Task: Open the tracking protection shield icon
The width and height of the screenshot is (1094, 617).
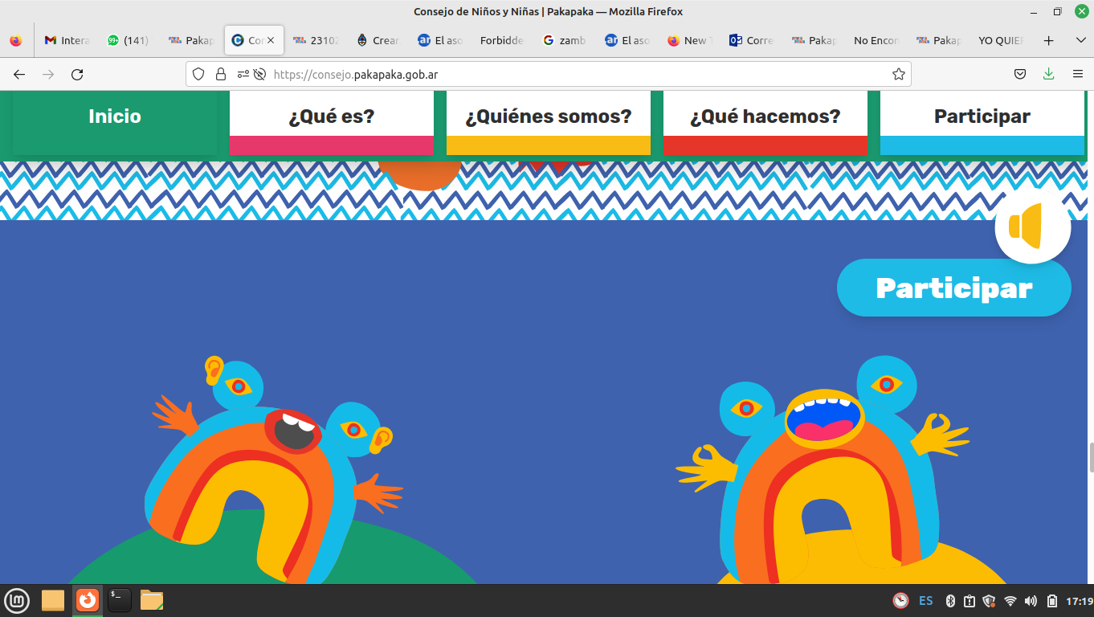Action: (x=199, y=74)
